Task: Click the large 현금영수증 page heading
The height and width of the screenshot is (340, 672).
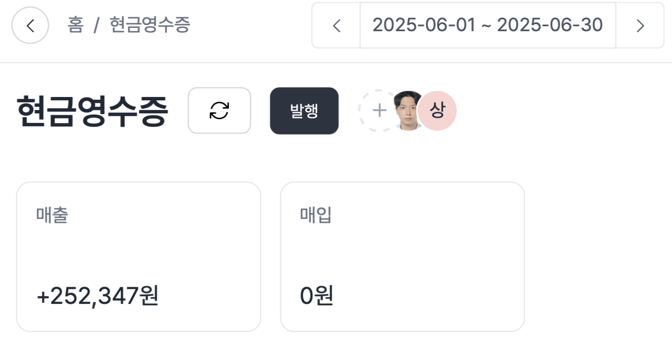Action: [92, 111]
